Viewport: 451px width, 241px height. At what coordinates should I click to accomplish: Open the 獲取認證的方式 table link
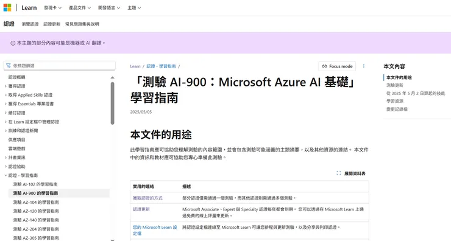pos(147,198)
